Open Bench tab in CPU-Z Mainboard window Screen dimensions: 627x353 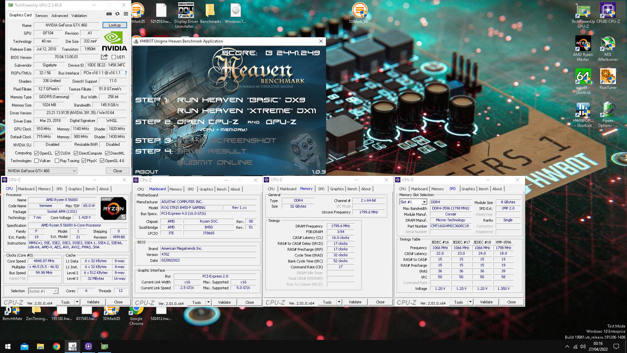(222, 189)
